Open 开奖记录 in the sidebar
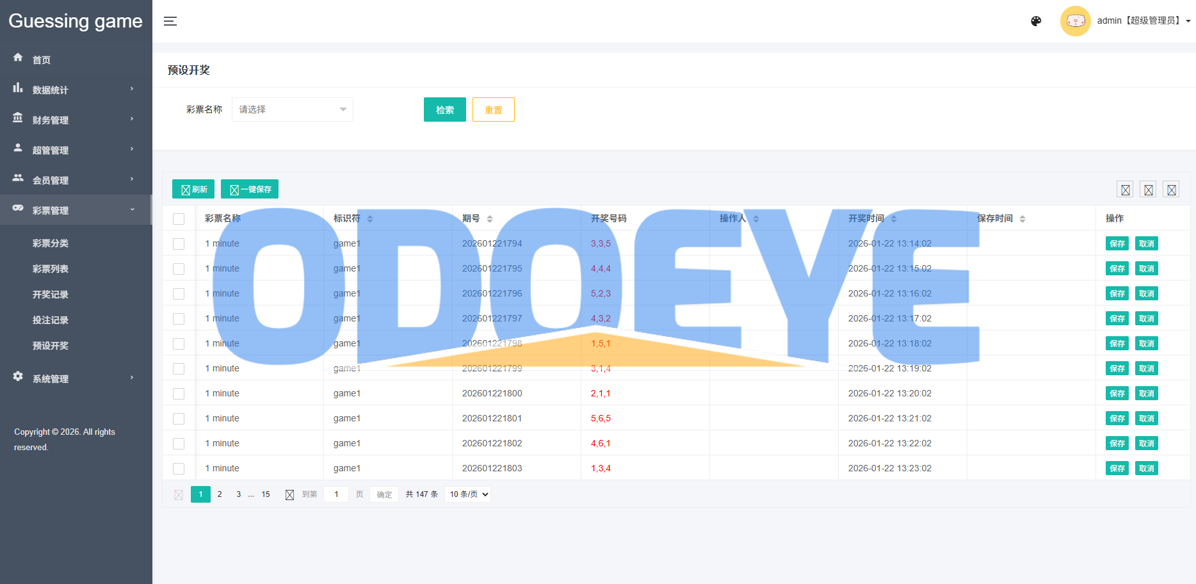This screenshot has height=584, width=1196. coord(51,295)
